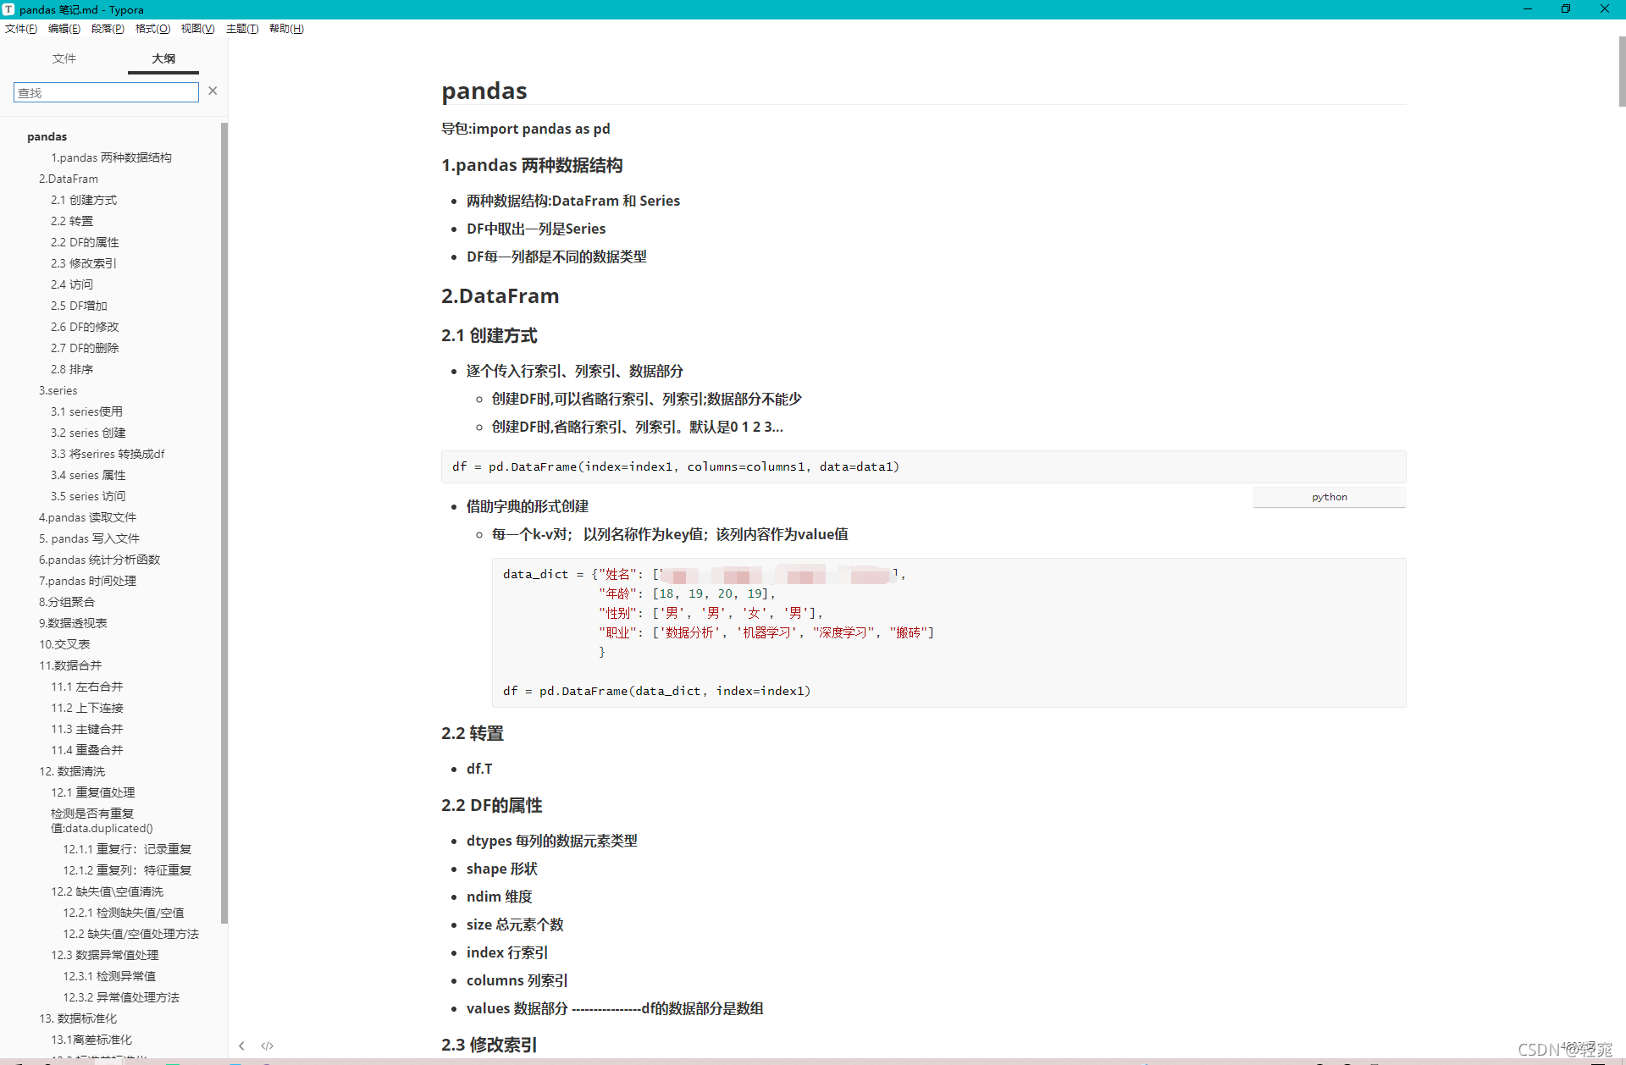This screenshot has height=1065, width=1626.
Task: Open the 视图(V) menu
Action: point(197,29)
